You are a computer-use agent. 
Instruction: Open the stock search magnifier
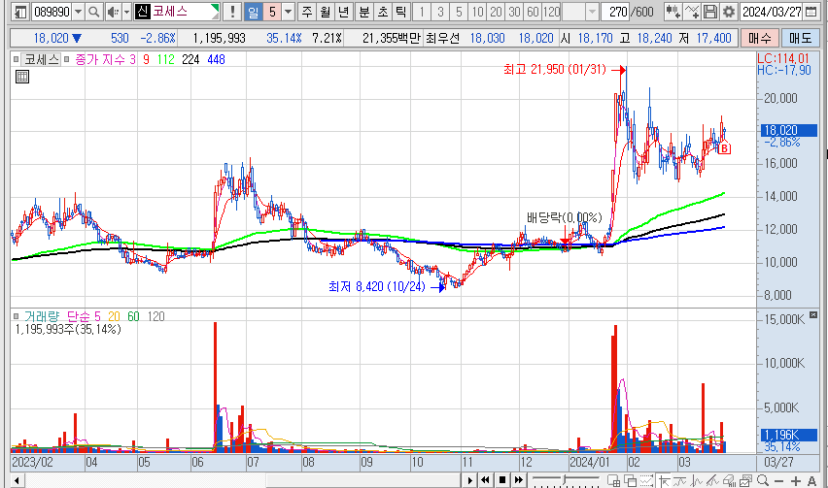point(93,11)
